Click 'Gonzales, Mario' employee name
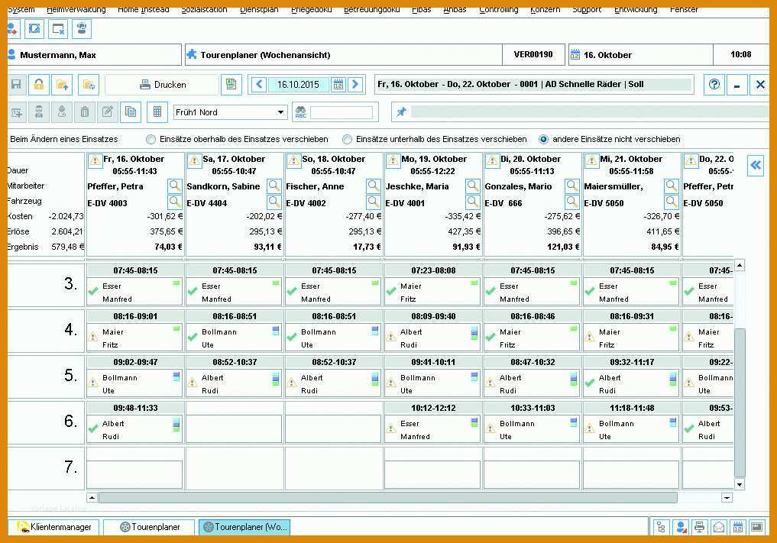Viewport: 777px width, 543px height. tap(518, 187)
